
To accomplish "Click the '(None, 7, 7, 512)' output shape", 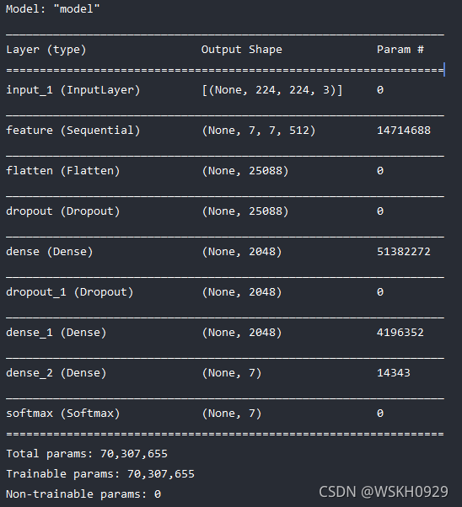I will click(258, 131).
